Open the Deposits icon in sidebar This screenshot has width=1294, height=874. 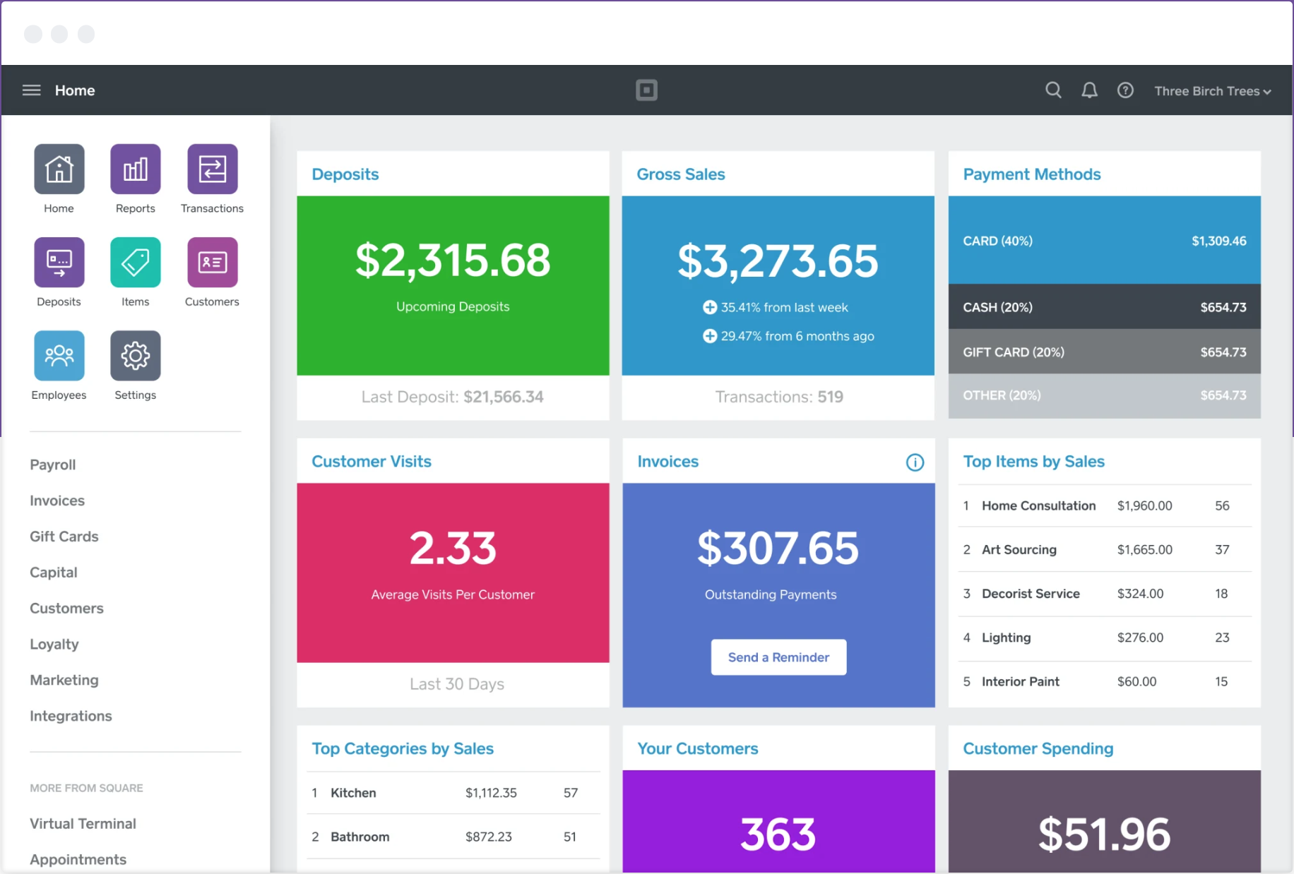(x=59, y=262)
